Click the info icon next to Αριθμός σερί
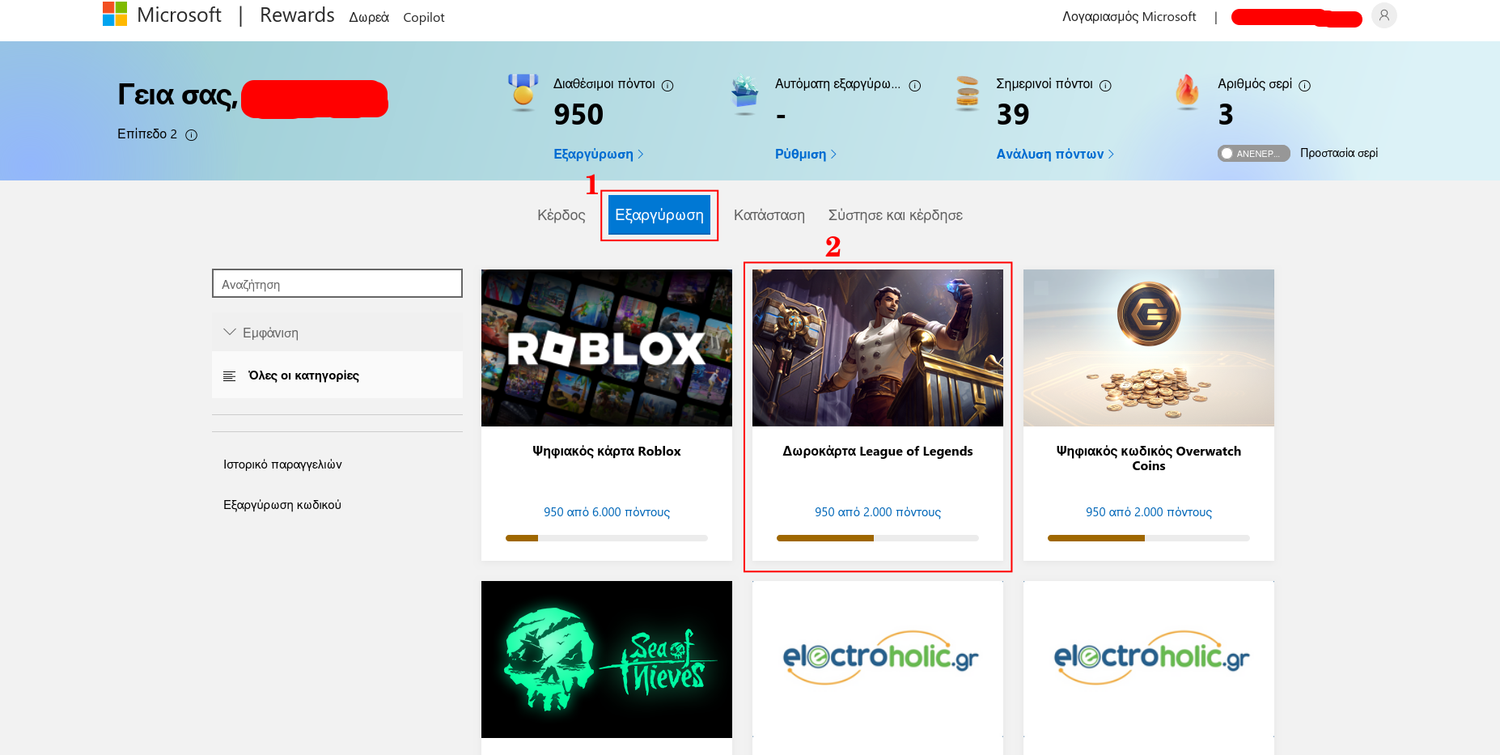1500x755 pixels. pos(1304,86)
